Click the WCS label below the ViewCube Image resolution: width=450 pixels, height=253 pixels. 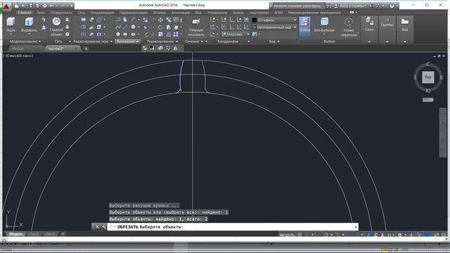pos(428,100)
